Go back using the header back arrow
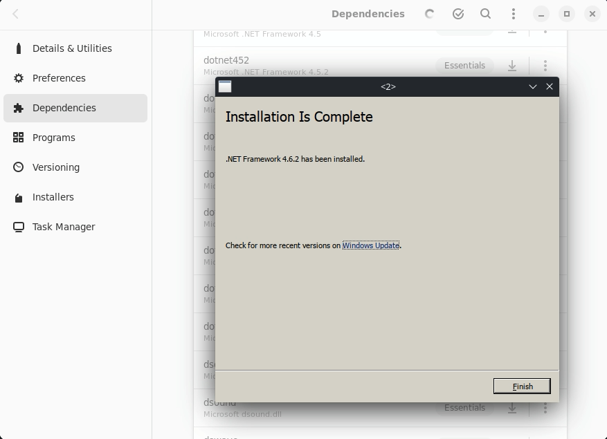 coord(15,15)
